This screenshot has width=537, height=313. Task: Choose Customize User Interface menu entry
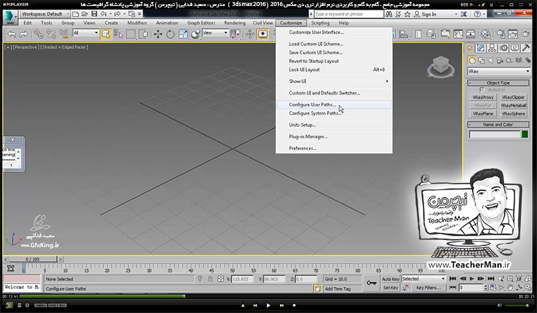point(334,32)
